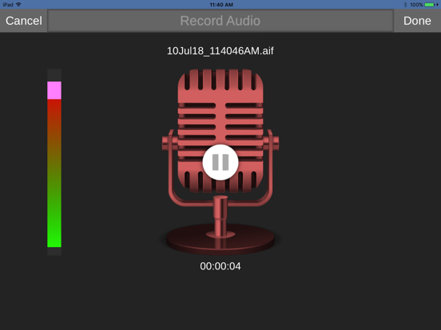
Task: Click the microphone's round base
Action: [220, 239]
